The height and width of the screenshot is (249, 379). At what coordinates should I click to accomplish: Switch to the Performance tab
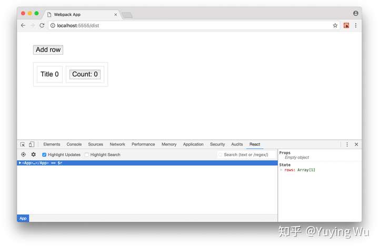tap(143, 144)
